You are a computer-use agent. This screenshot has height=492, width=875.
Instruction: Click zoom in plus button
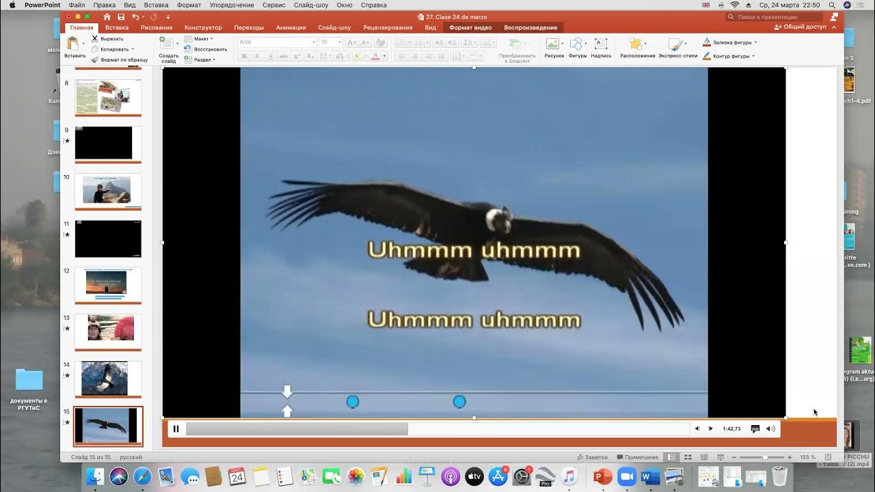790,457
